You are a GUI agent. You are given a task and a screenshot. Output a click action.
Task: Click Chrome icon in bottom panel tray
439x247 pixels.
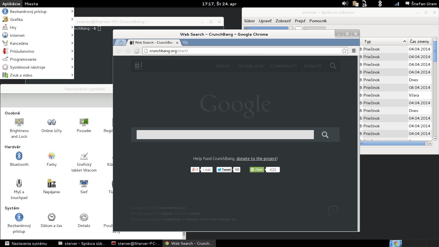tap(396, 243)
